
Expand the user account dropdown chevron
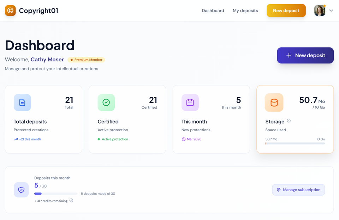pyautogui.click(x=331, y=11)
